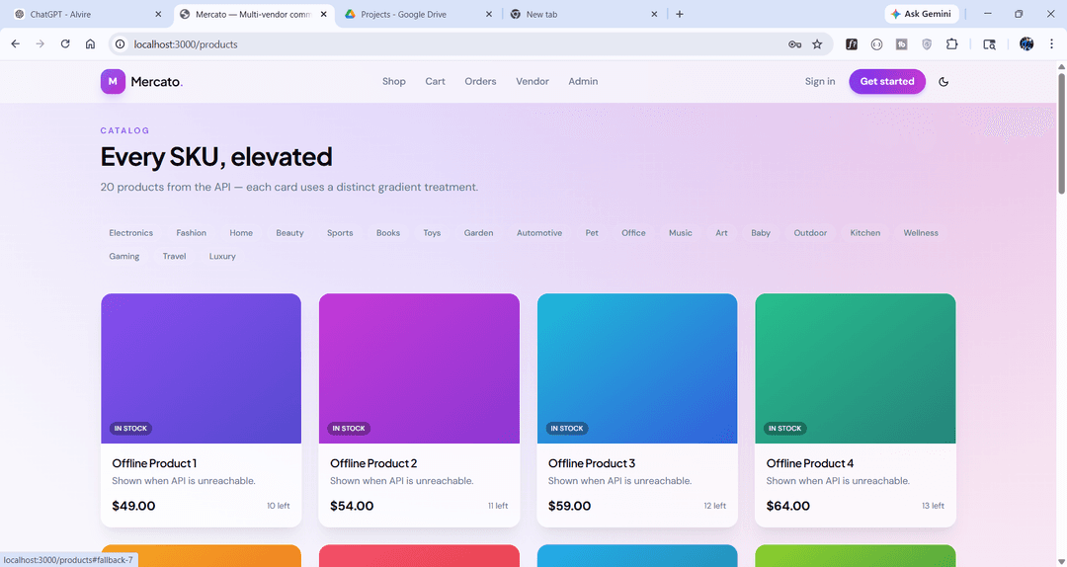Image resolution: width=1067 pixels, height=567 pixels.
Task: Open Admin in the navigation
Action: point(583,81)
